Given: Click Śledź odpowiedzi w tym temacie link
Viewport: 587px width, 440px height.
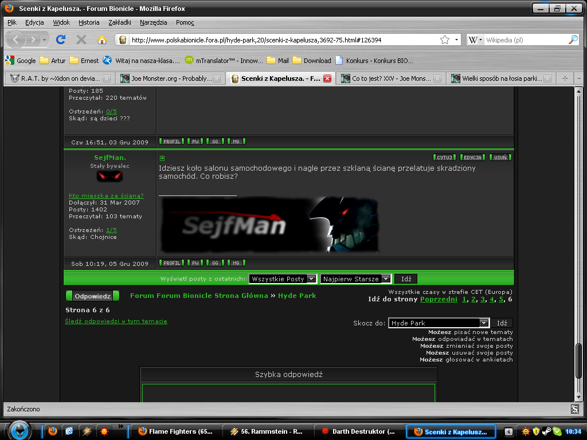Looking at the screenshot, I should 116,321.
